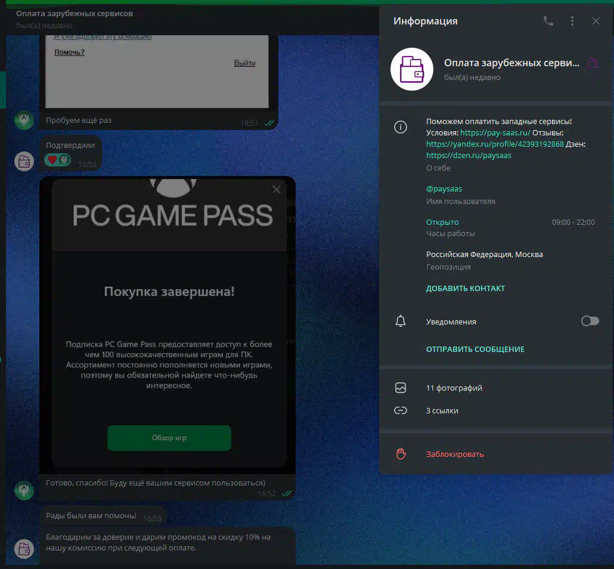Click the О себе label
Image resolution: width=614 pixels, height=569 pixels.
438,168
